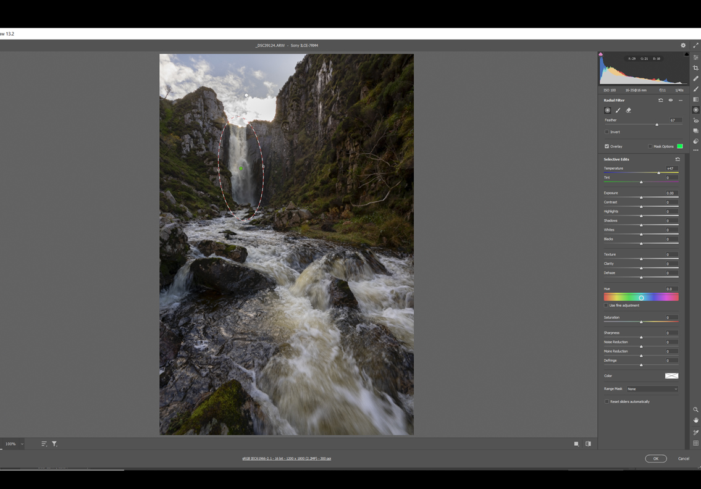Image resolution: width=701 pixels, height=489 pixels.
Task: Uncheck the Overlay checkbox
Action: [x=607, y=146]
